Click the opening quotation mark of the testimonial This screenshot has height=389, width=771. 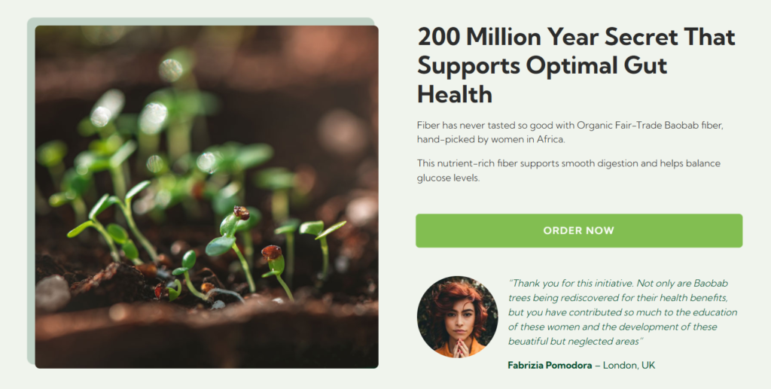pyautogui.click(x=511, y=283)
